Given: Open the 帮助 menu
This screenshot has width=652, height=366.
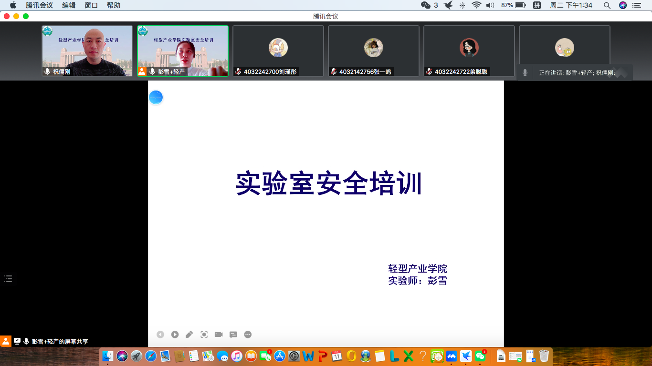Looking at the screenshot, I should coord(114,5).
